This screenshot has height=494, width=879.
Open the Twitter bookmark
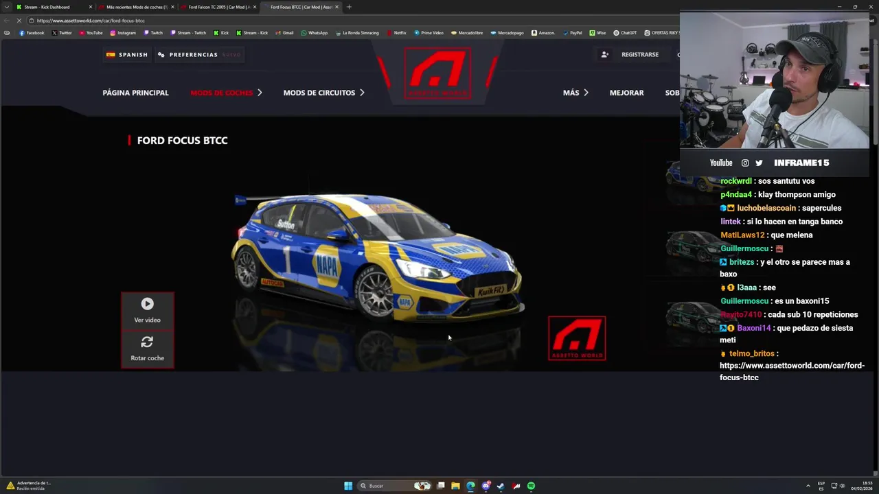point(62,32)
